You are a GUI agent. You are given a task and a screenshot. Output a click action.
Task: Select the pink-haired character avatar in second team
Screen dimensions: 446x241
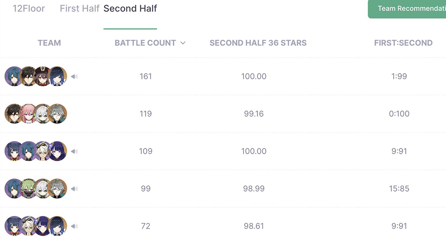(28, 114)
